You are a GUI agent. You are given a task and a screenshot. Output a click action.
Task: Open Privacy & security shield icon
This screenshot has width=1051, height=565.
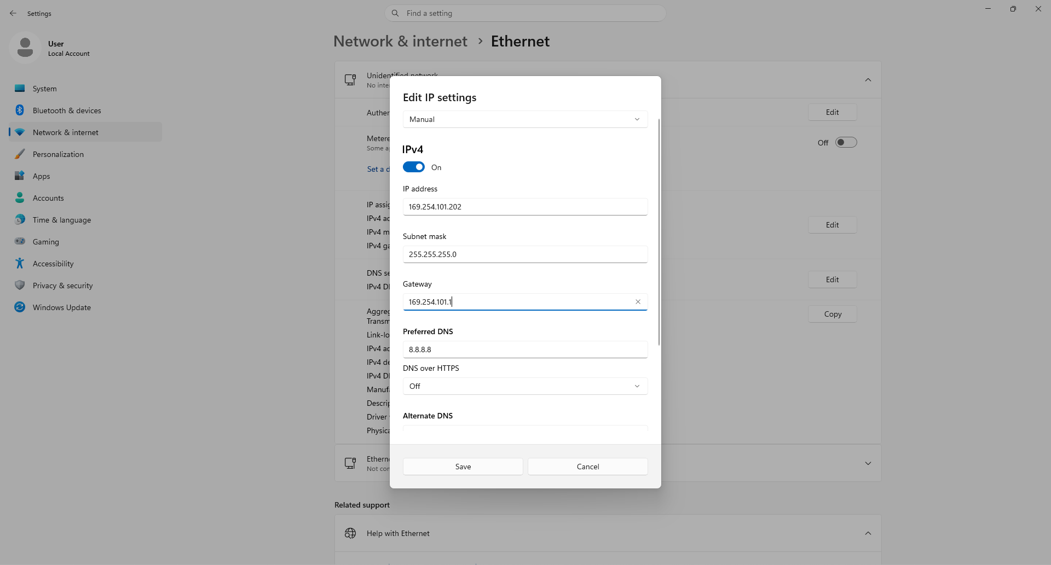pyautogui.click(x=20, y=285)
